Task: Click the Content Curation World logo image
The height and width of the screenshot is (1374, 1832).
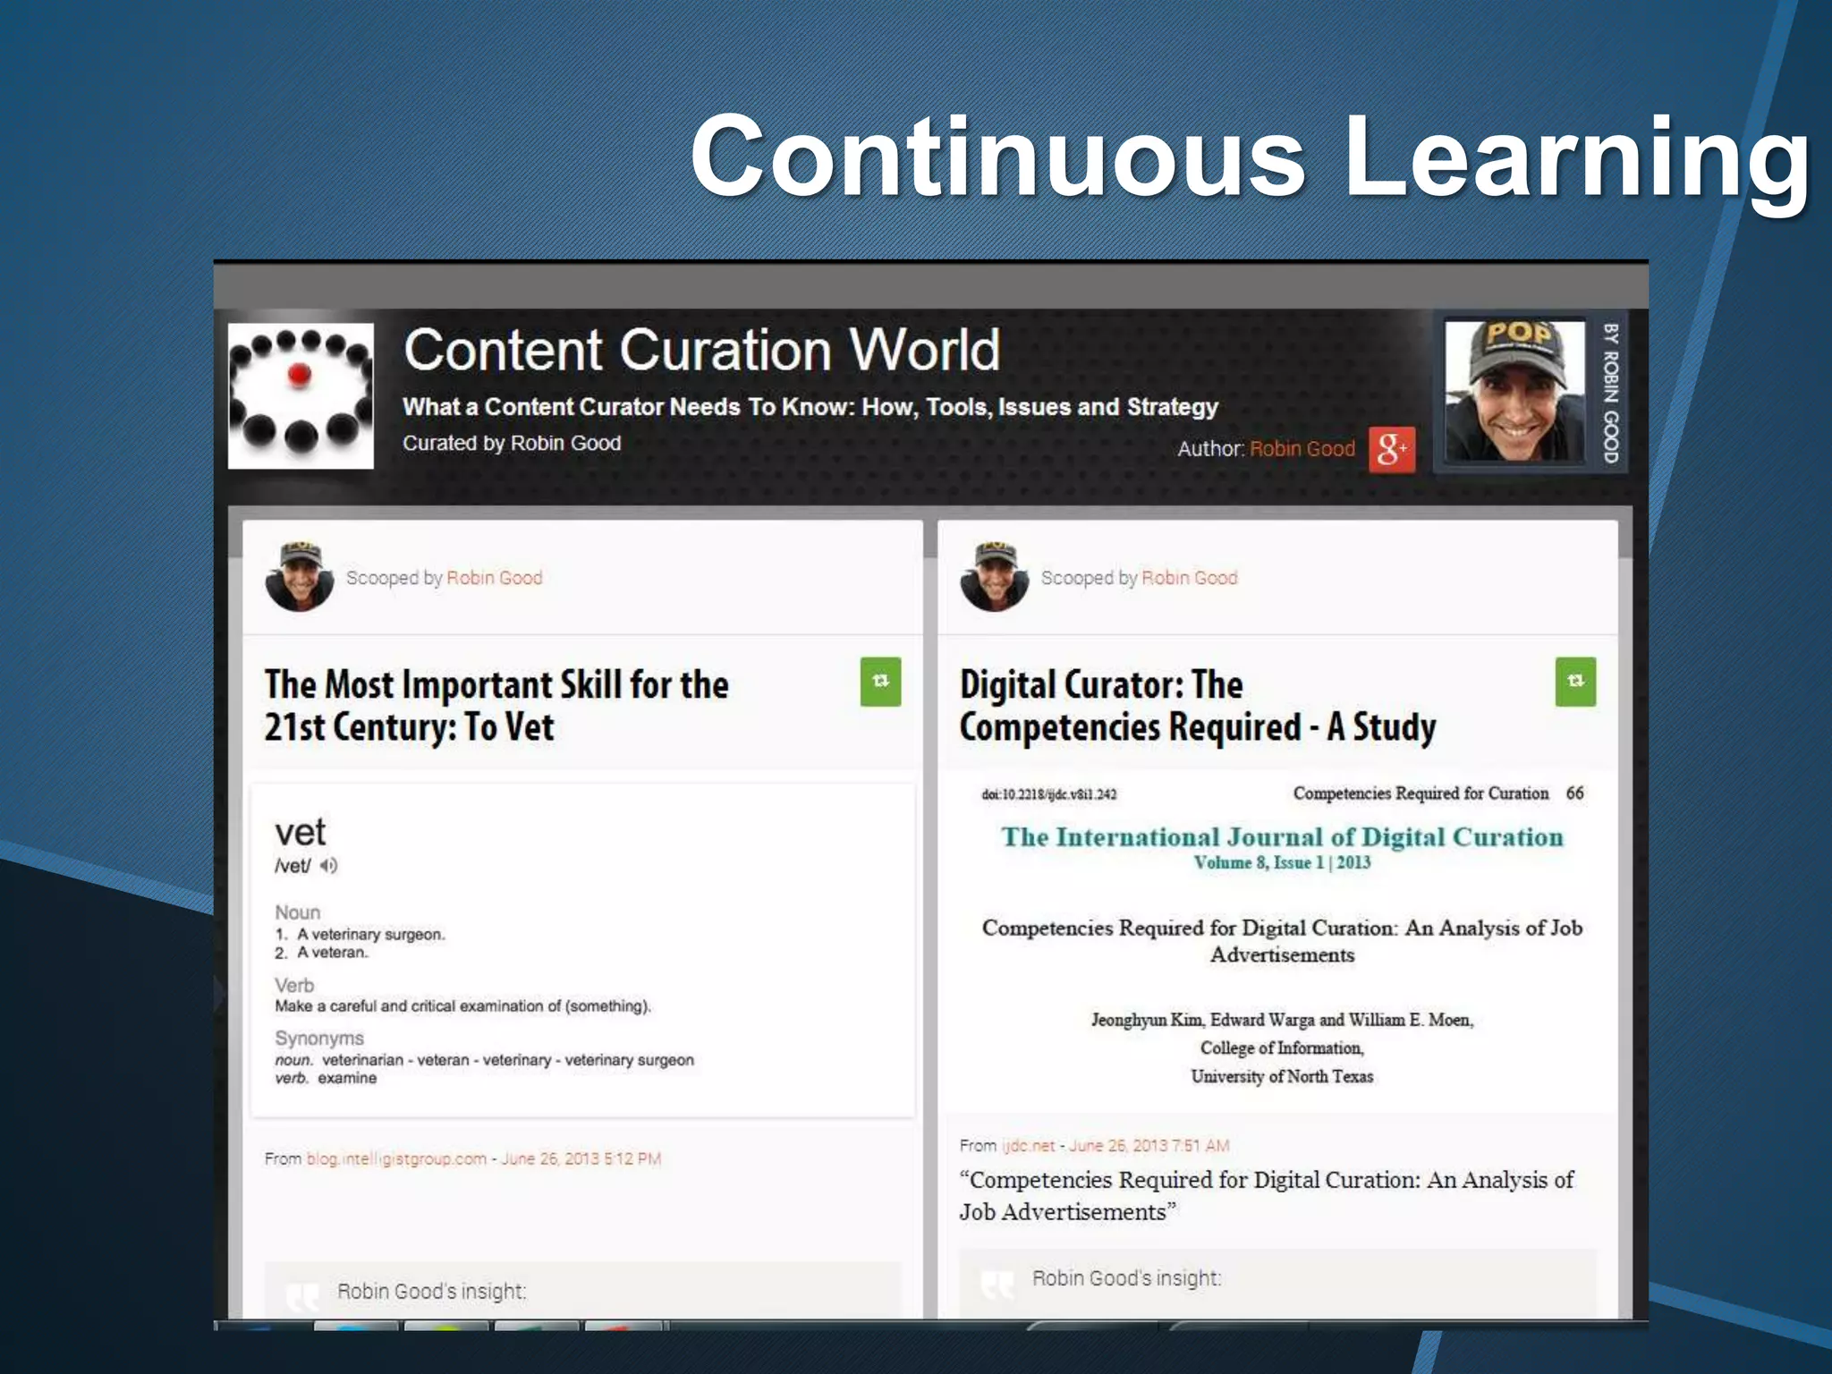Action: point(301,395)
